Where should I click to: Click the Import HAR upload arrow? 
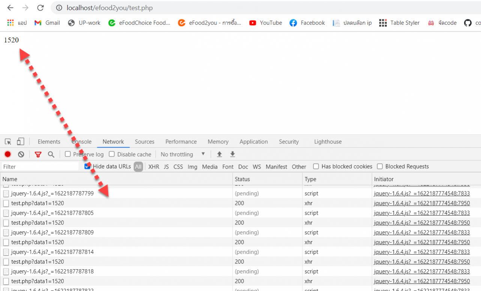(x=219, y=154)
